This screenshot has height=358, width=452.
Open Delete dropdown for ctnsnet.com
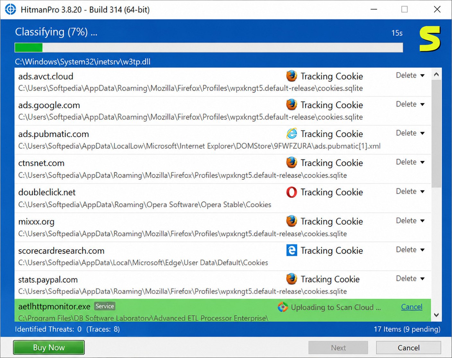pos(410,162)
